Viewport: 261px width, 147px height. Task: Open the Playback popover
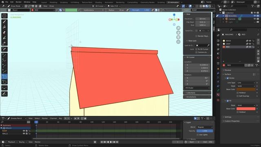(x=13, y=142)
